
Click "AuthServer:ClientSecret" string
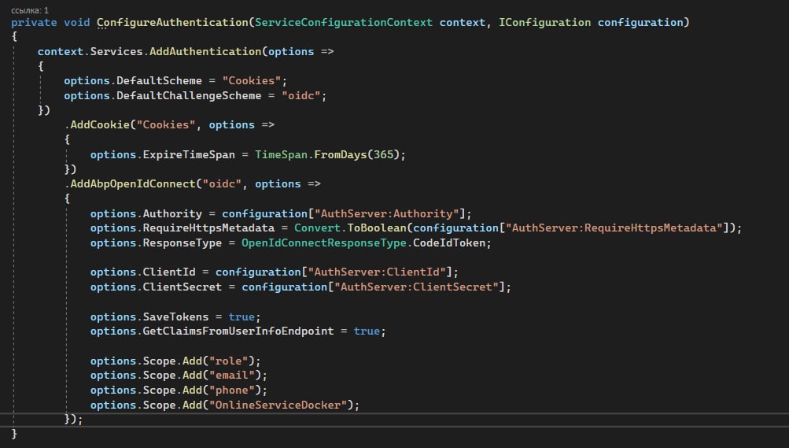coord(415,287)
